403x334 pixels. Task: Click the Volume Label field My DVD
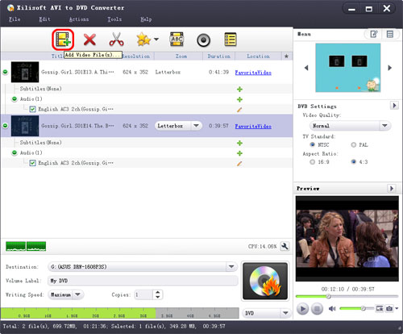point(143,281)
